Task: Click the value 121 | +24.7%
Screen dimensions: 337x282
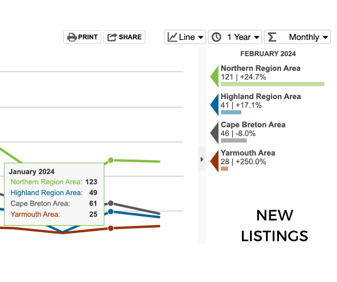Action: (243, 77)
